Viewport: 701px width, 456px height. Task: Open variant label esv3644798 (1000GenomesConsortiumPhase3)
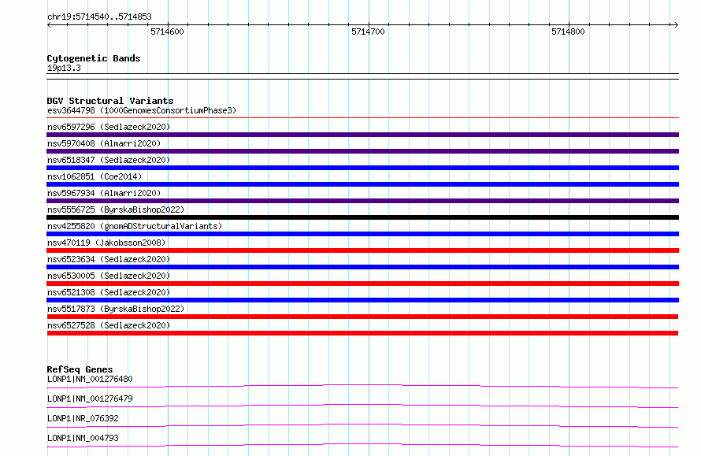click(142, 110)
